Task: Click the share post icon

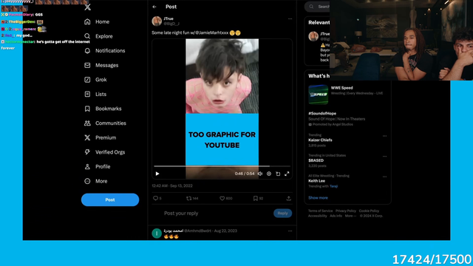Action: (289, 198)
